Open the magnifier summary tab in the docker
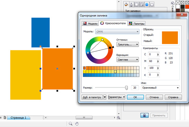The width and height of the screenshot is (189, 127). (142, 5)
